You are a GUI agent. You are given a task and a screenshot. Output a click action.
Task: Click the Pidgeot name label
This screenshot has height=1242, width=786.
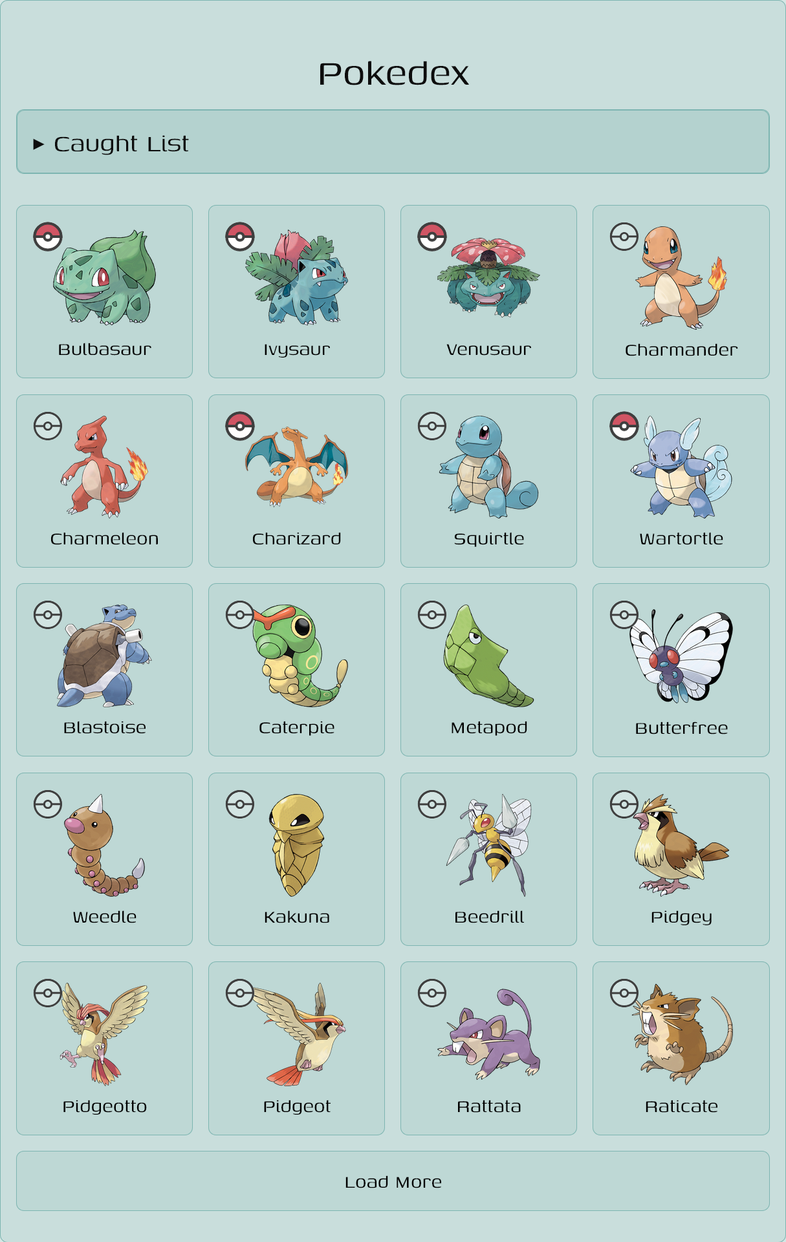click(297, 1106)
